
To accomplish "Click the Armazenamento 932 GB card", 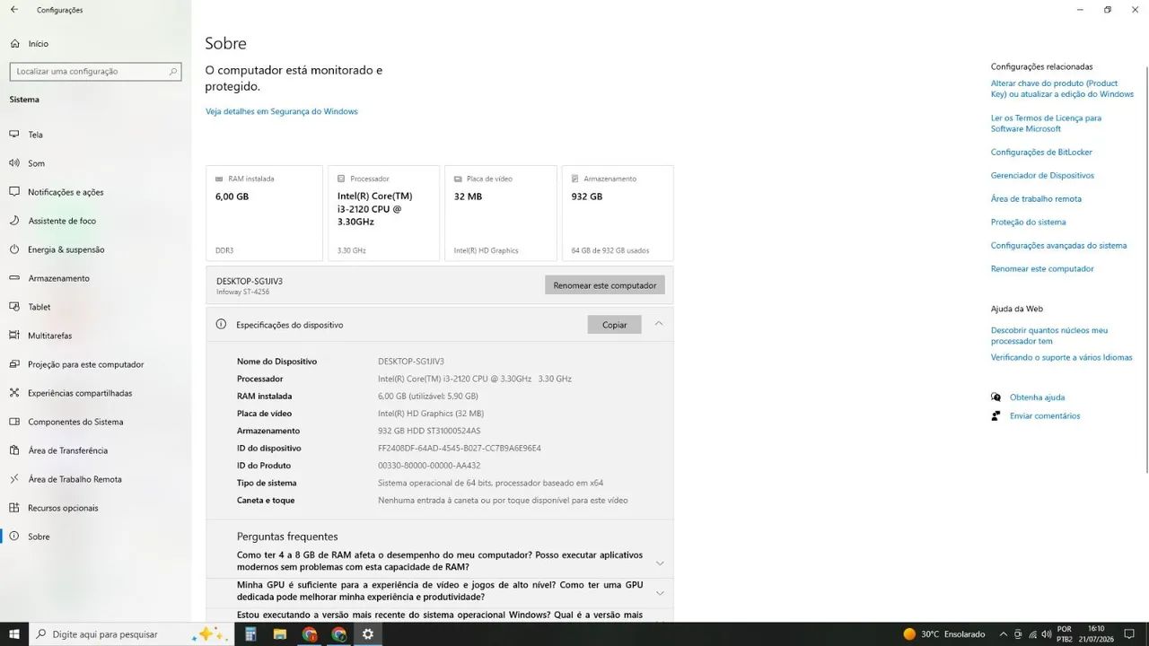I will click(x=618, y=214).
